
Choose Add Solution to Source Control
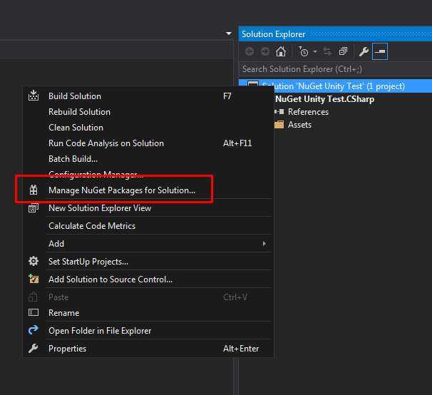click(148, 279)
